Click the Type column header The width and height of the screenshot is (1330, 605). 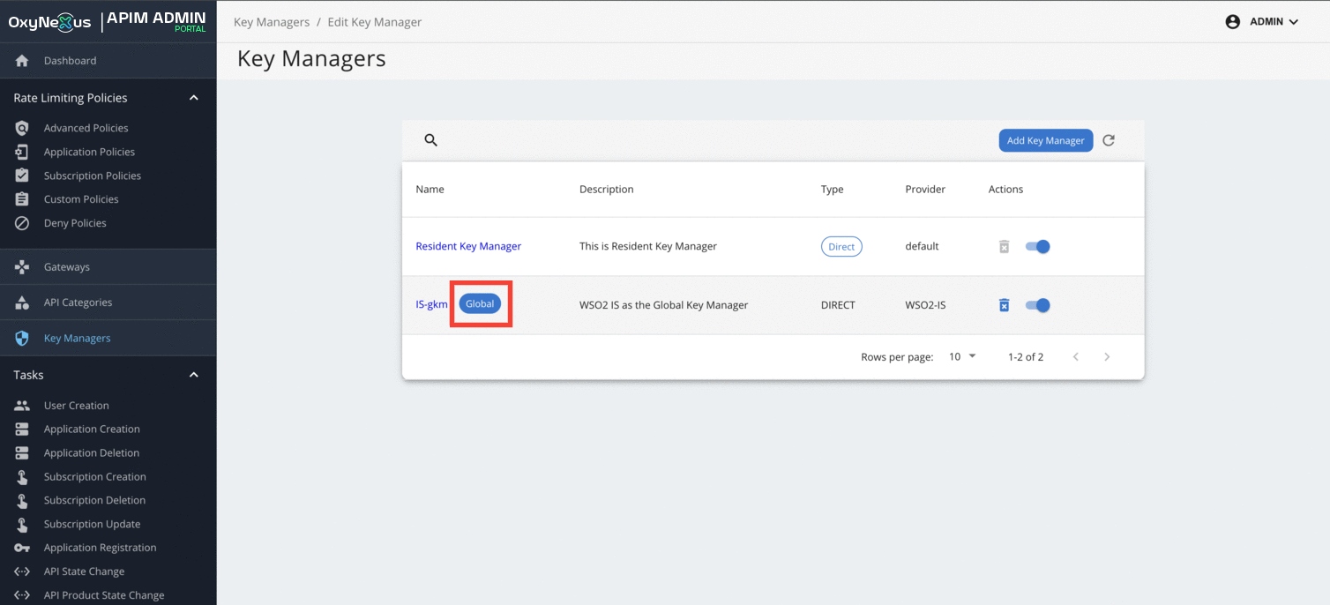click(x=832, y=190)
